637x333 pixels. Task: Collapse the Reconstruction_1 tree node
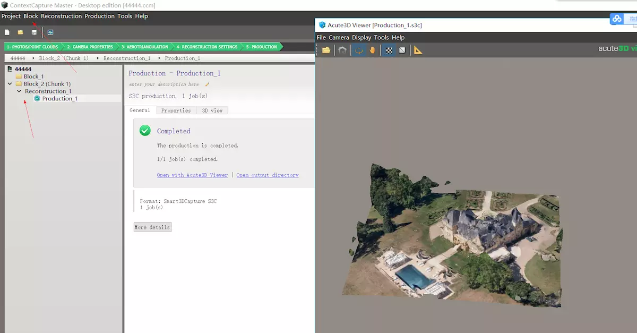coord(19,91)
